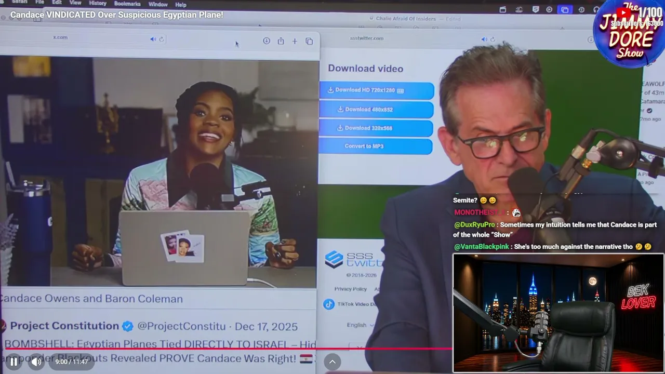The image size is (665, 374).
Task: Click the menu bar icon with the number 5
Action: [535, 9]
